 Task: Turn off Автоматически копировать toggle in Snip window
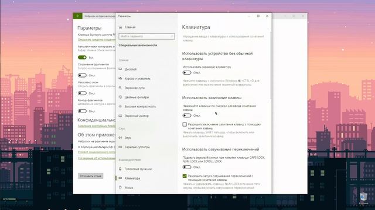82,57
